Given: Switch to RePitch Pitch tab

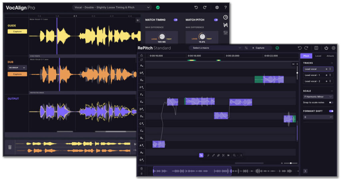Looking at the screenshot, I should tap(306, 56).
